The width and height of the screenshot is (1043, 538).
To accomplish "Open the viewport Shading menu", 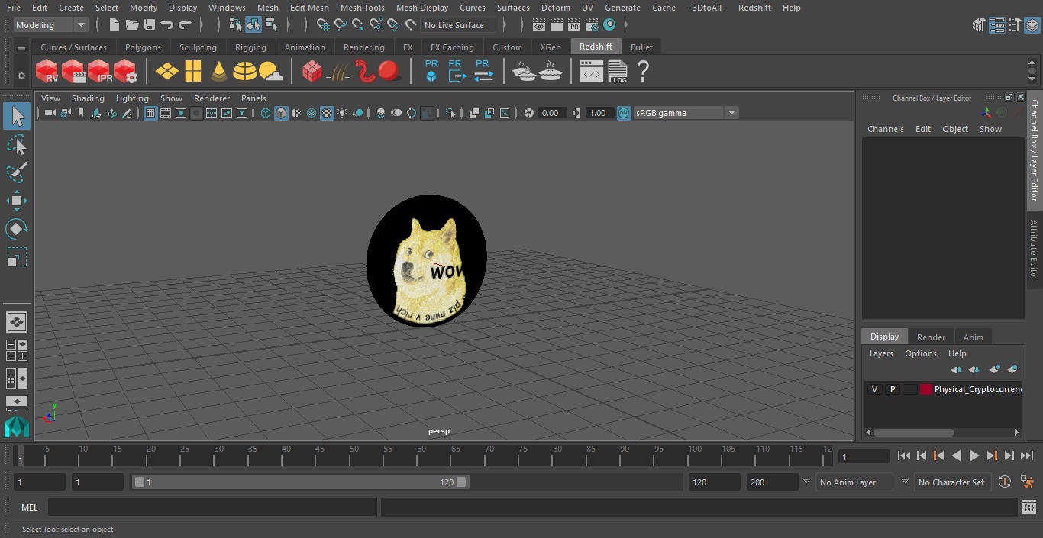I will (88, 98).
